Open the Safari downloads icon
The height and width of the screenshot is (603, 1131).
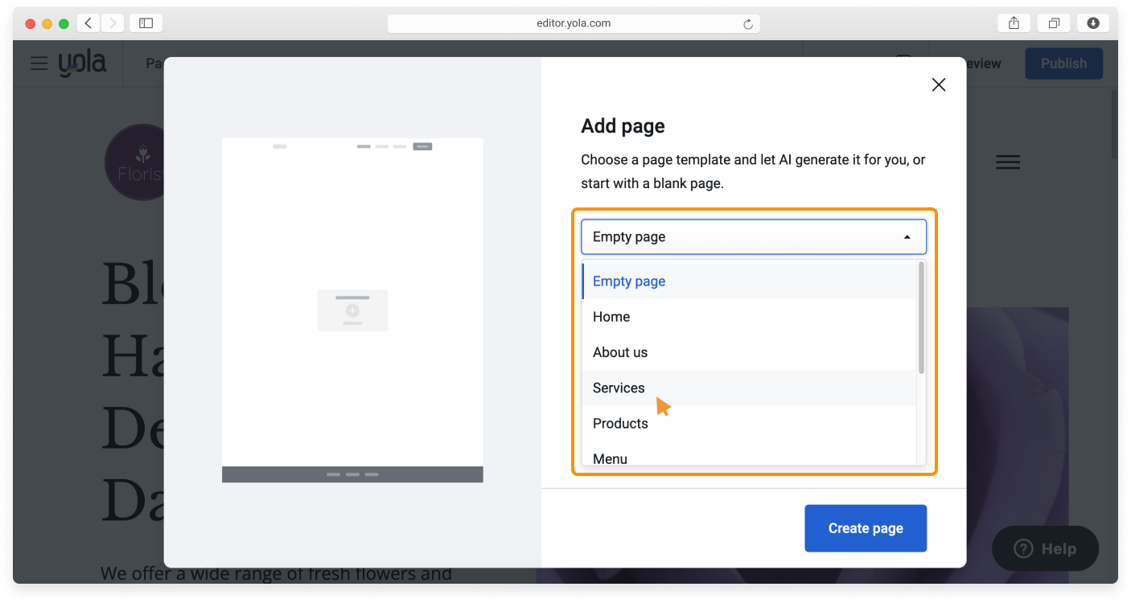(1092, 23)
